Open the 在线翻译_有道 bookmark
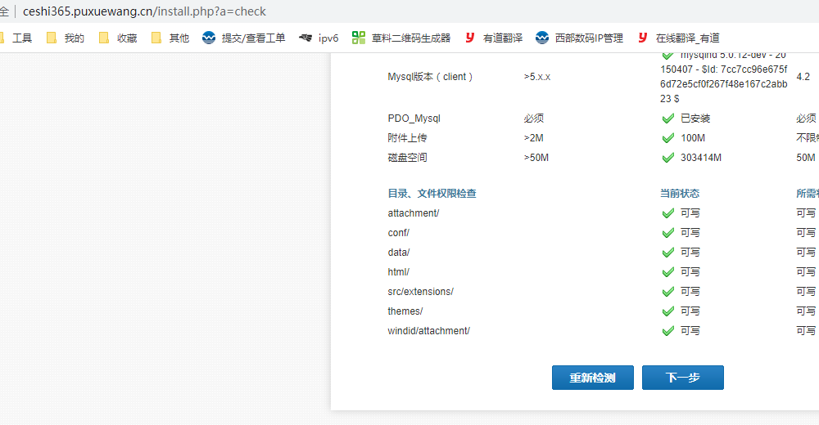Screen dimensions: 819x425 (678, 38)
